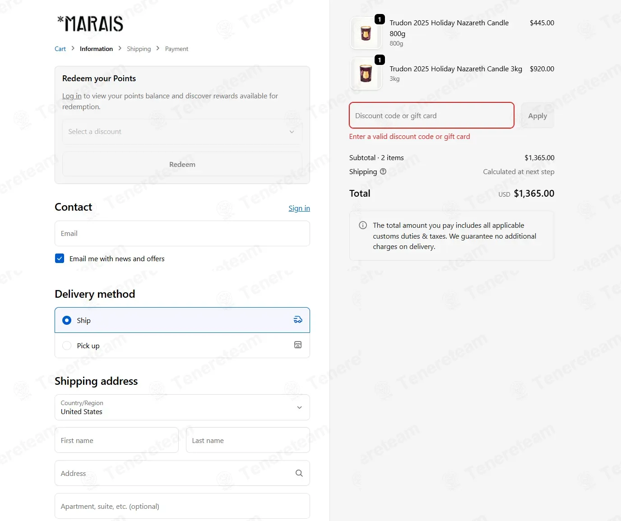Open the 800g Nazareth Candle product thumbnail
Screen dimensions: 621x521
[x=366, y=33]
